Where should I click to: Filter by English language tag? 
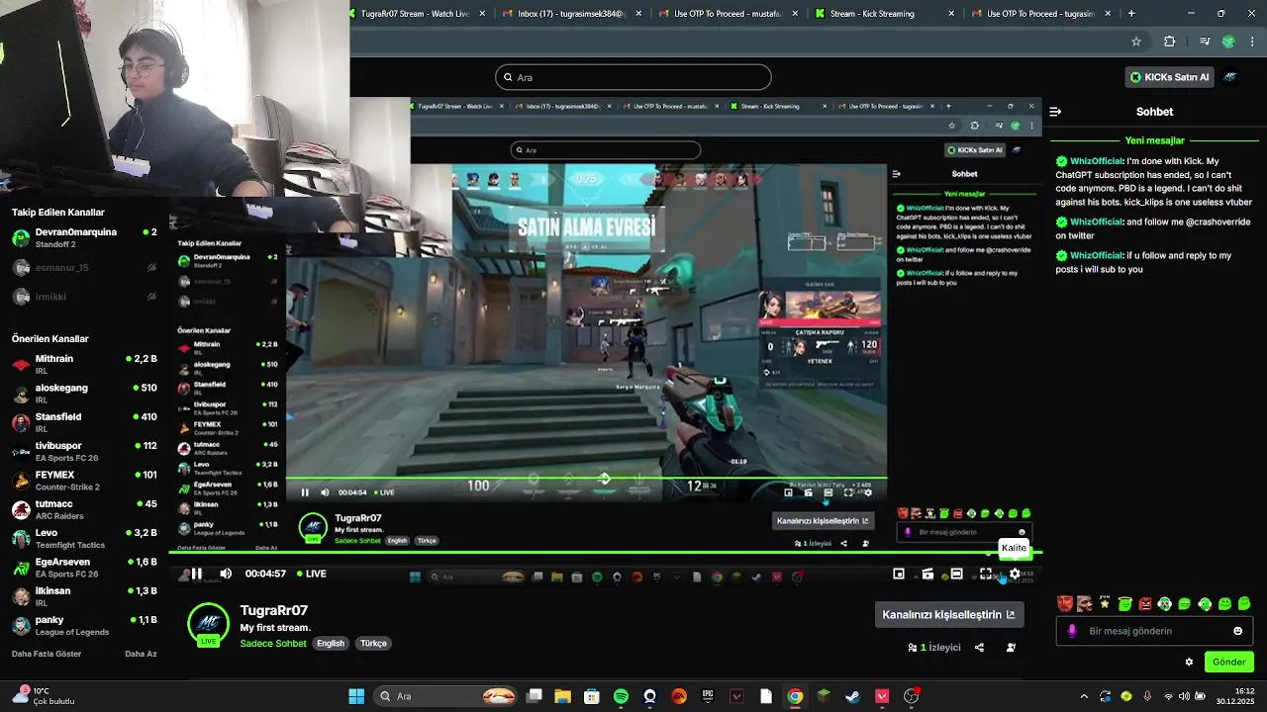click(331, 643)
